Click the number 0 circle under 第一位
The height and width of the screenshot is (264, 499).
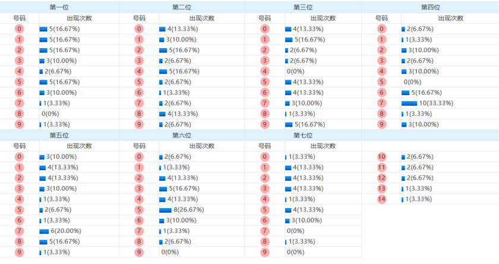click(20, 29)
